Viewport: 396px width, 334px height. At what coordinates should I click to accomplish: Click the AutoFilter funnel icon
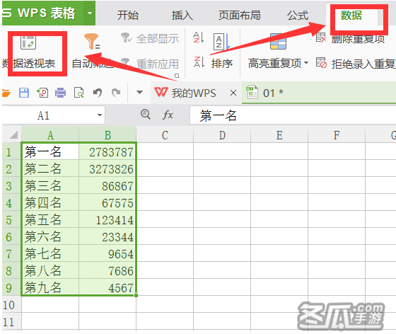(x=92, y=41)
